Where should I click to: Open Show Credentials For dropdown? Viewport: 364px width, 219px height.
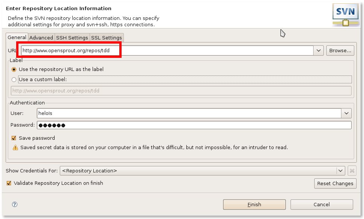coord(340,171)
